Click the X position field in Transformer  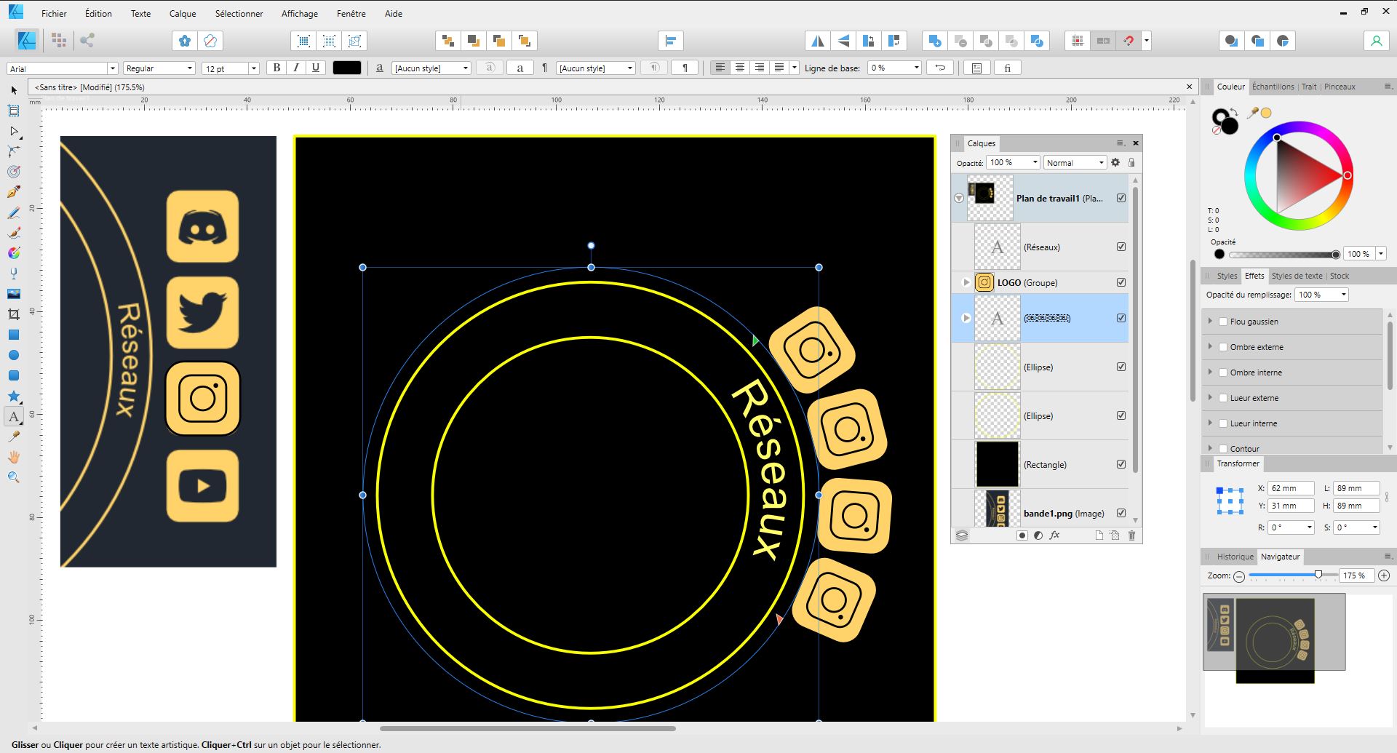[x=1291, y=488]
